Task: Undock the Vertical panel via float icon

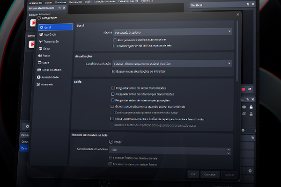Action: tap(248, 4)
